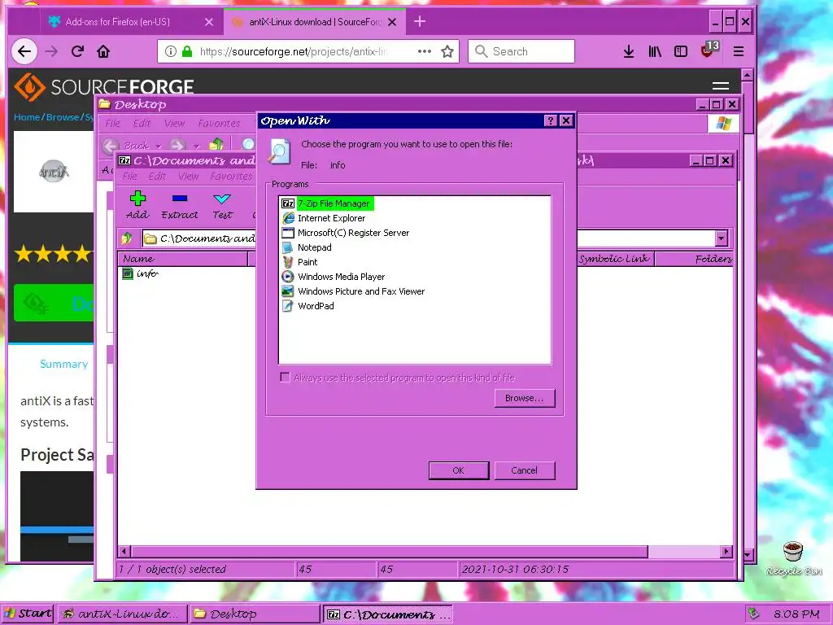
Task: Pick Notepad in the Programs list
Action: tap(315, 247)
